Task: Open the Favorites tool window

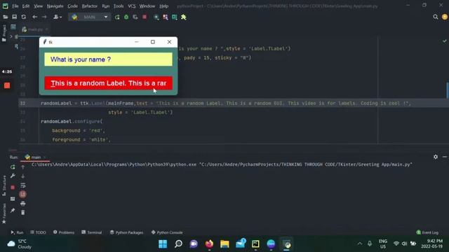Action: [4, 213]
